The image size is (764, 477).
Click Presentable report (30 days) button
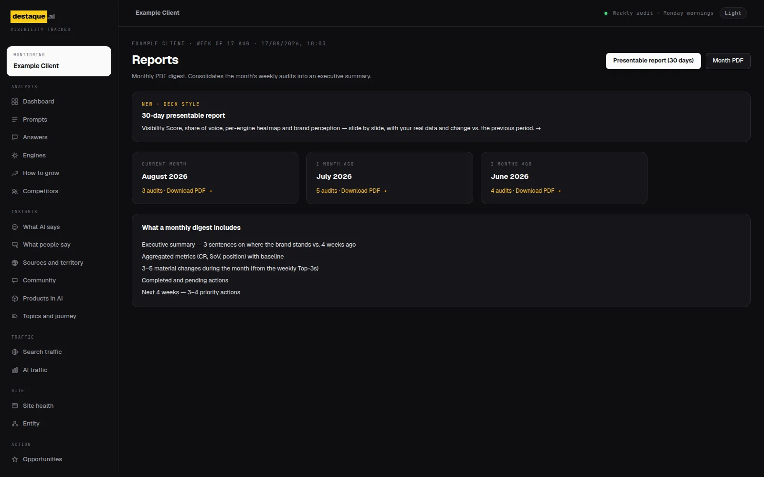[x=653, y=61]
